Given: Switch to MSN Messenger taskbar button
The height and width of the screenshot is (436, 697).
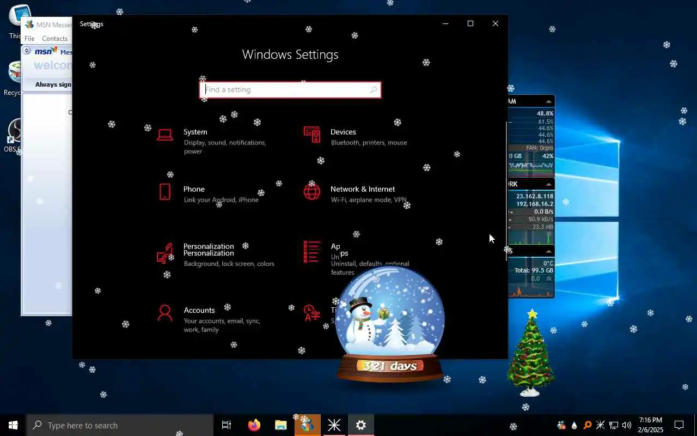Looking at the screenshot, I should pos(307,425).
